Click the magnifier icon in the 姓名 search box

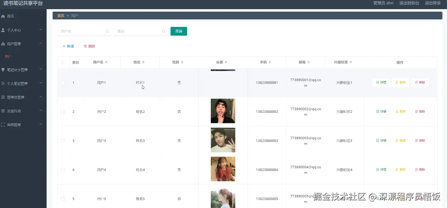(x=163, y=31)
